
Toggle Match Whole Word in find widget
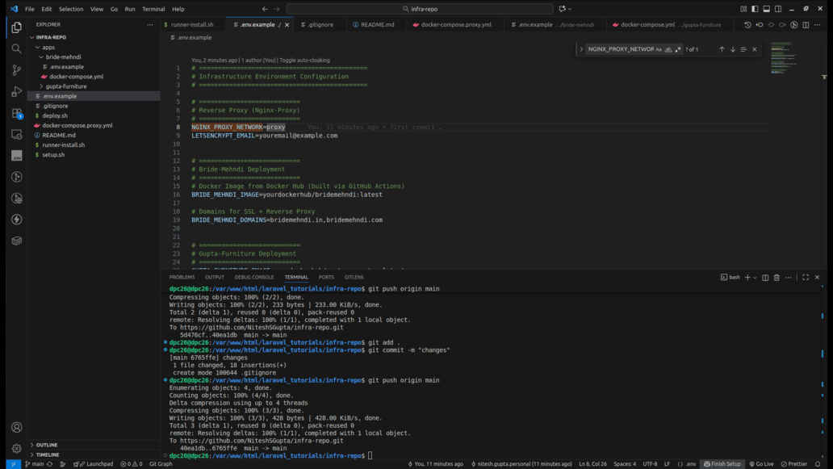click(x=668, y=49)
